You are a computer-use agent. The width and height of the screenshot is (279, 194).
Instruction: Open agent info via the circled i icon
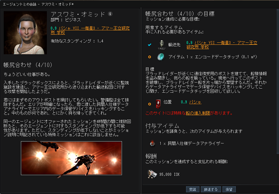tap(110, 14)
